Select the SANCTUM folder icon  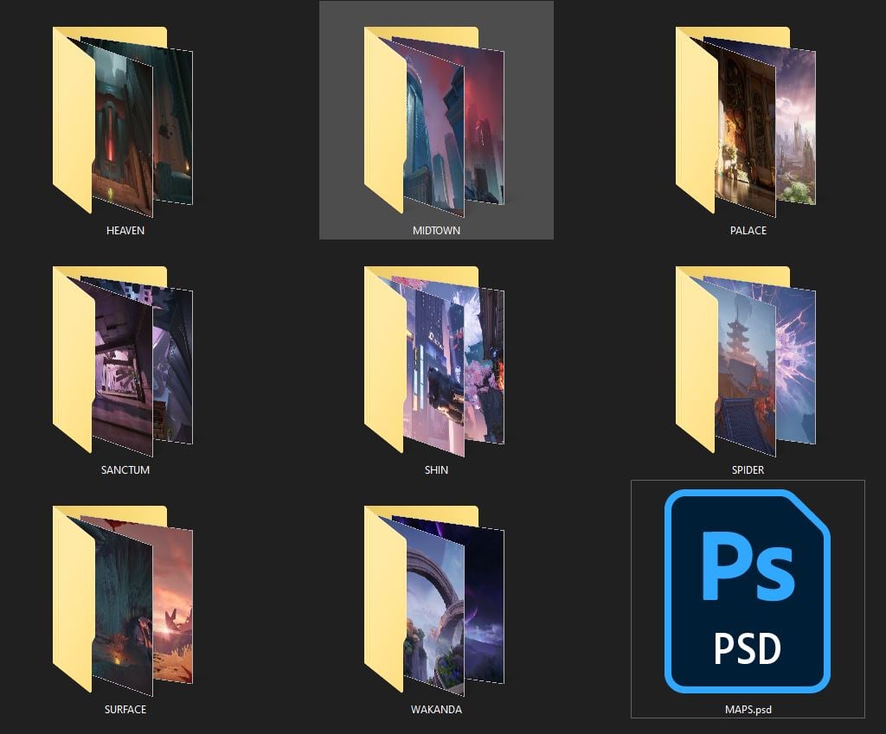coord(123,361)
